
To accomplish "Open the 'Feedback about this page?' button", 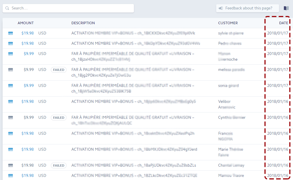I will tap(247, 8).
